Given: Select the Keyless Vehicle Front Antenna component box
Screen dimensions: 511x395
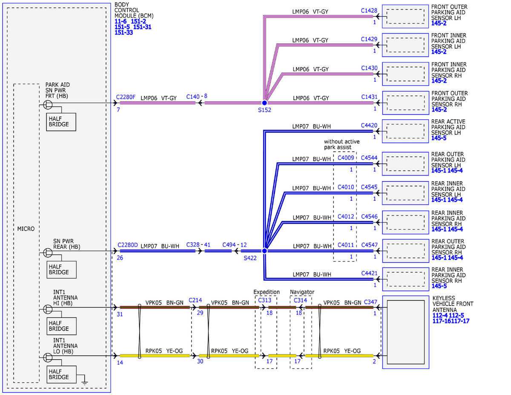Looking at the screenshot, I should [406, 332].
